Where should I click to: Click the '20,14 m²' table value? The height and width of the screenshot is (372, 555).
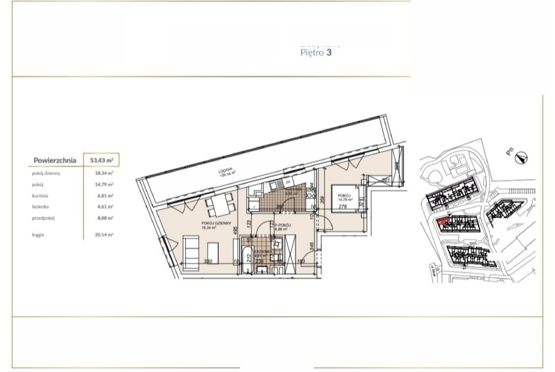coord(104,235)
